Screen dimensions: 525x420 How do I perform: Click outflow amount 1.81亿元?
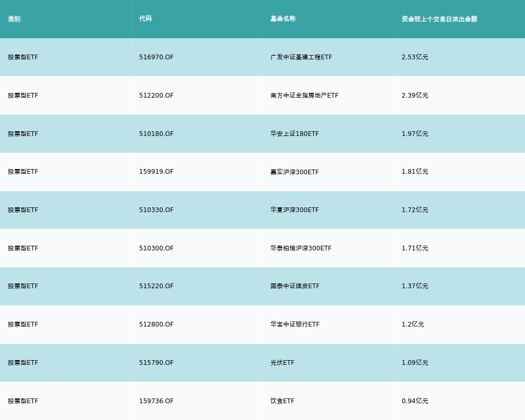[x=415, y=172]
